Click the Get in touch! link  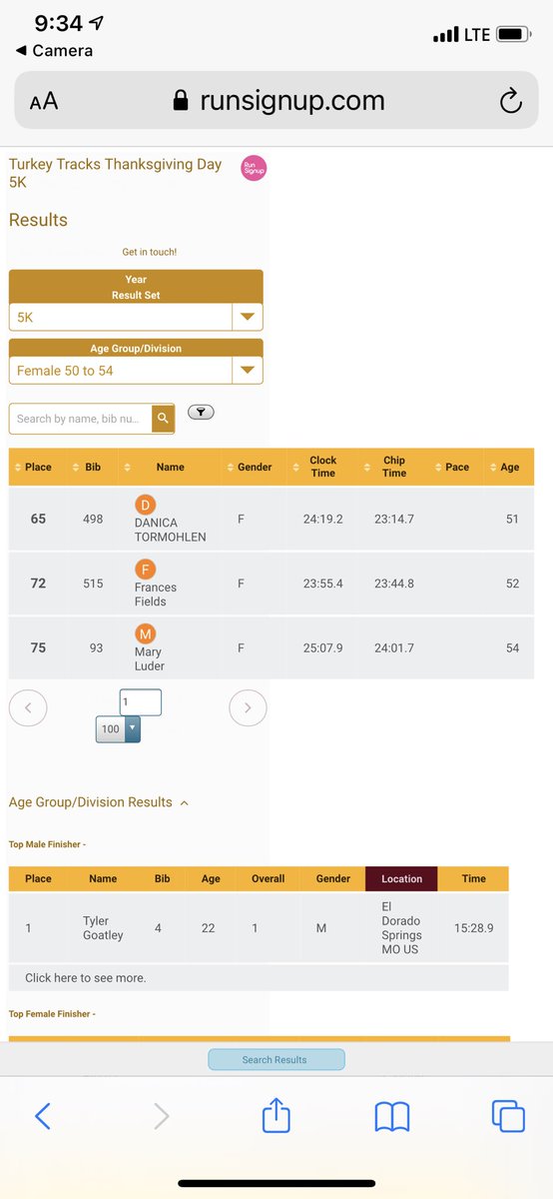point(150,253)
